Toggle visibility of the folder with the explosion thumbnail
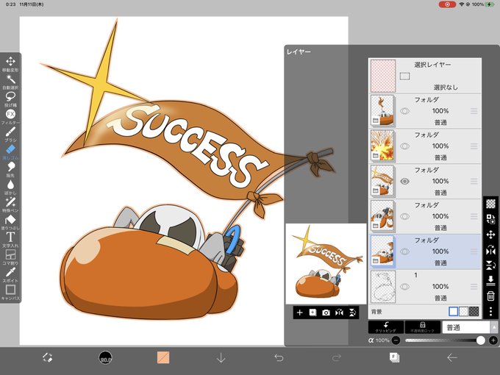The image size is (500, 375). (x=404, y=146)
